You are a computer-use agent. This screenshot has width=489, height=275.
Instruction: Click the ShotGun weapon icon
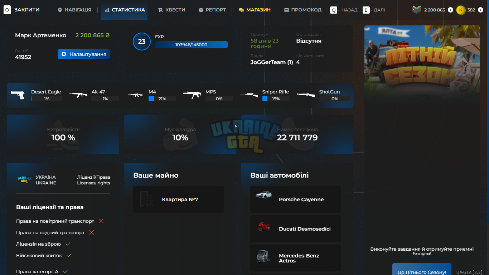click(306, 95)
